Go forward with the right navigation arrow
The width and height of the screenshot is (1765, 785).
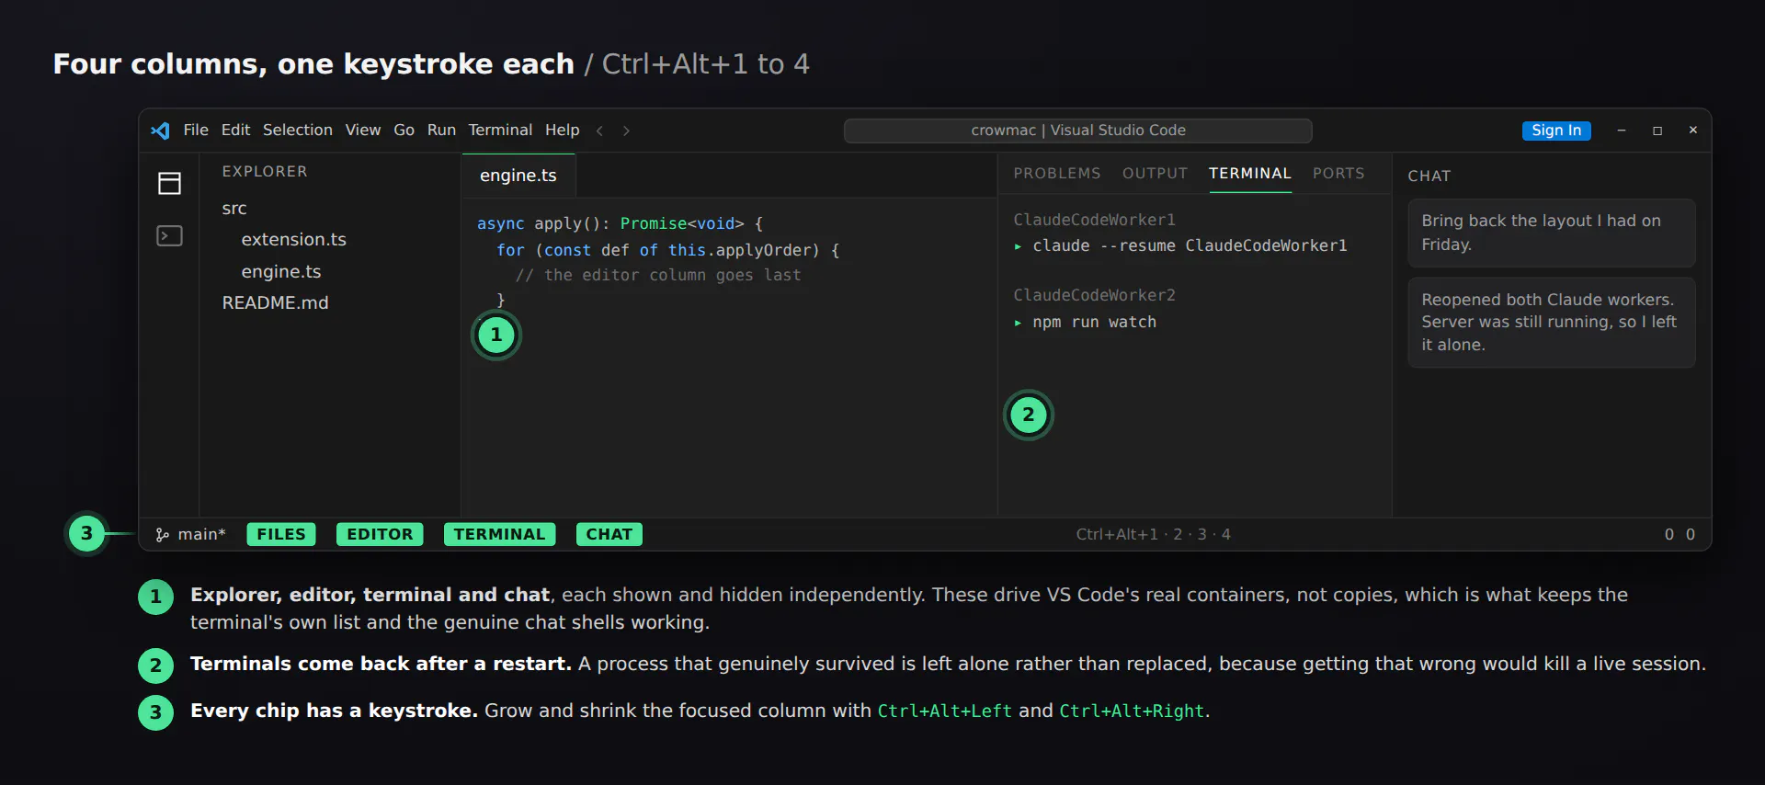click(626, 131)
